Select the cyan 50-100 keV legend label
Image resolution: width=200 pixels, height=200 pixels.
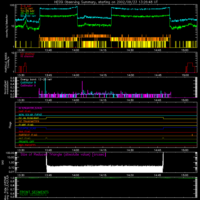click(x=28, y=16)
